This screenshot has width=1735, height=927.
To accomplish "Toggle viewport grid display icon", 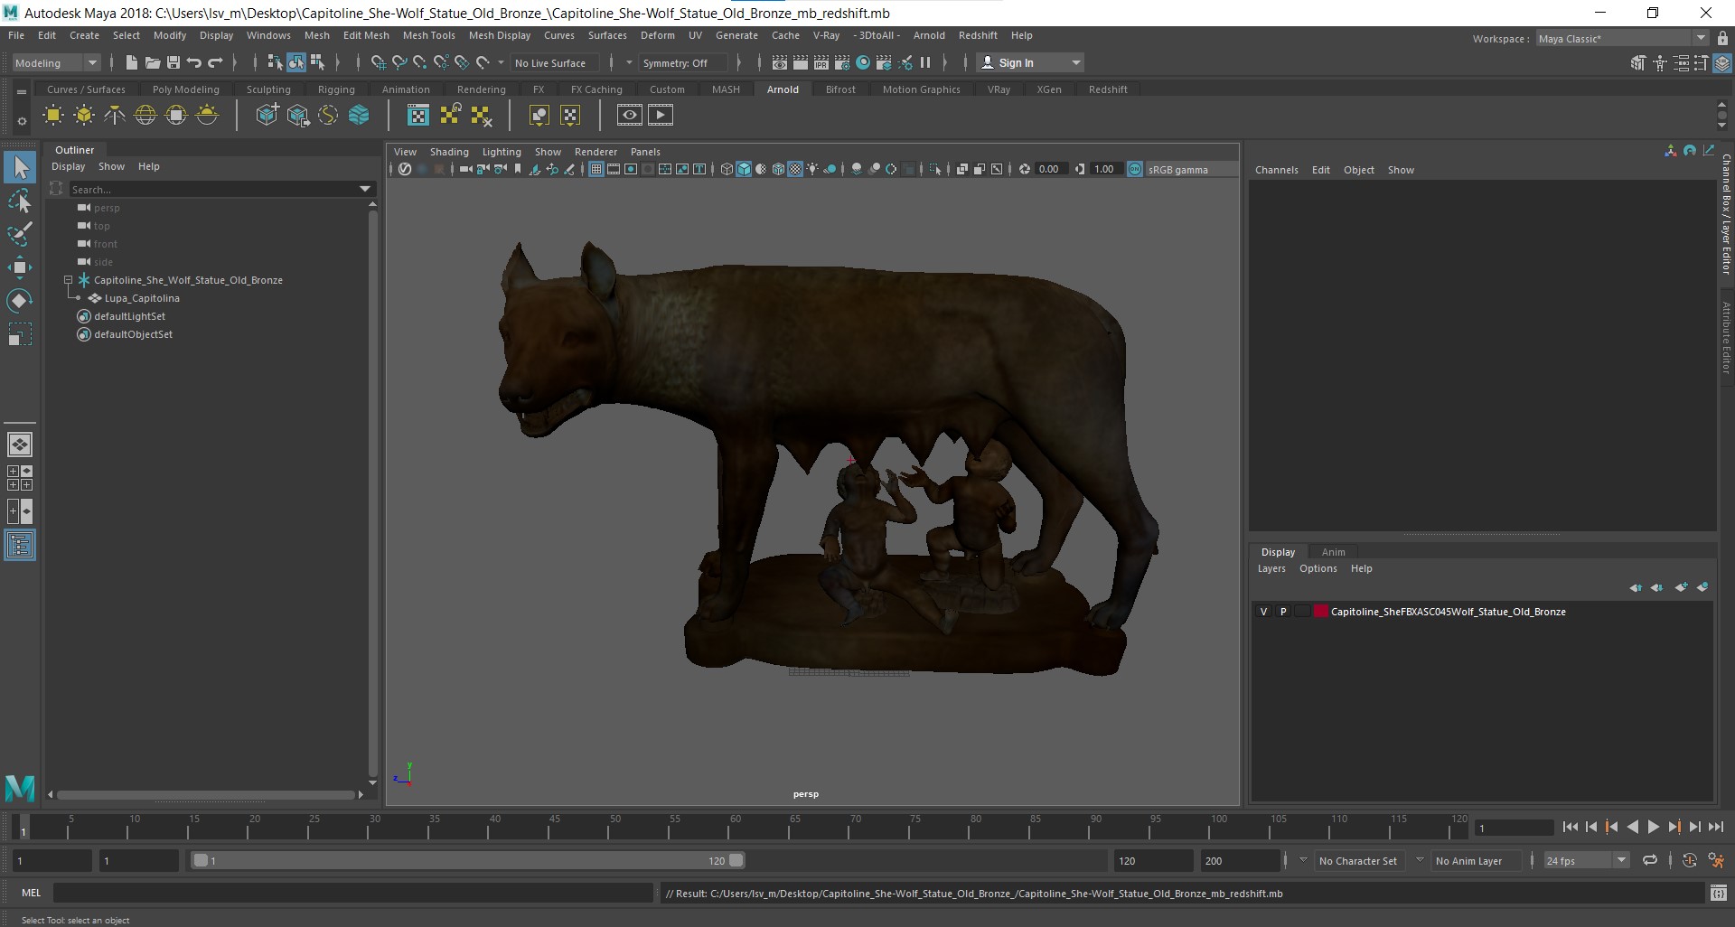I will 596,169.
